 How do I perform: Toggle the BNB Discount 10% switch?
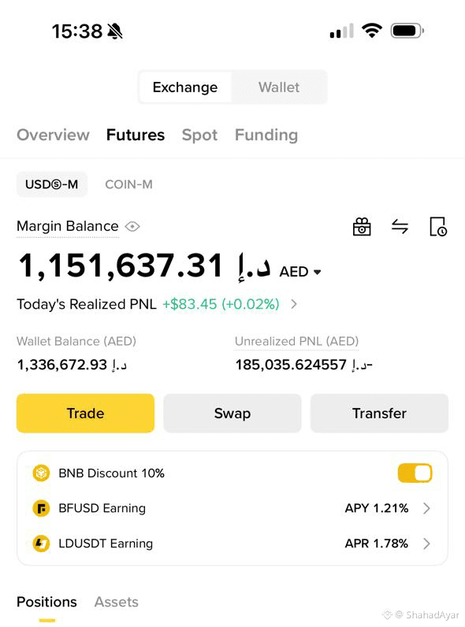[x=415, y=473]
